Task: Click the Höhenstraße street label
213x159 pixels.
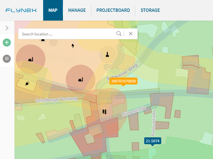Action: 134,111
